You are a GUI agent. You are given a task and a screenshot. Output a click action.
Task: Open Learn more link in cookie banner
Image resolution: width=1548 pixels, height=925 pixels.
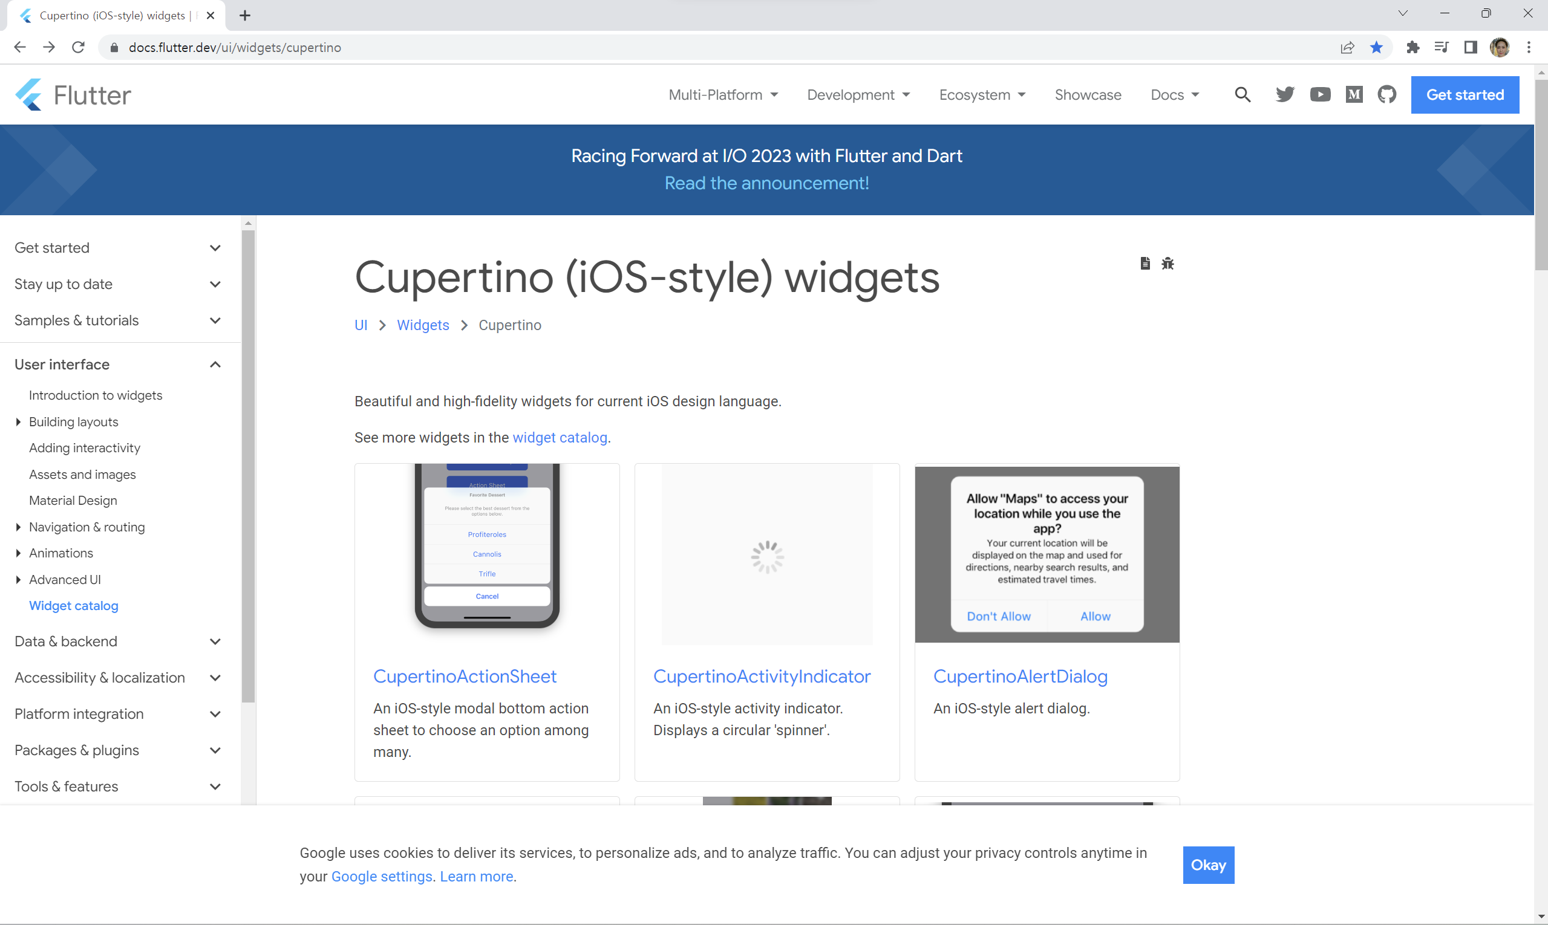[x=477, y=877]
